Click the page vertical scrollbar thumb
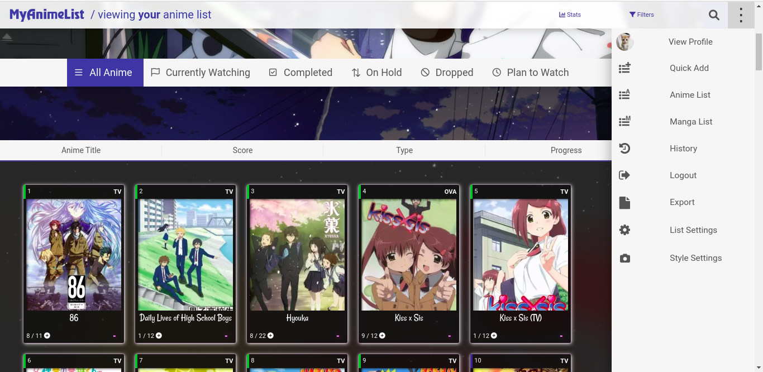The height and width of the screenshot is (372, 763). click(759, 51)
